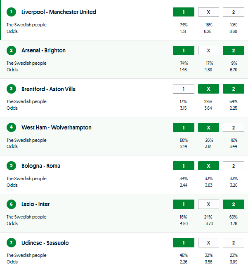248x268 pixels.
Task: Click the number 4 badge beside West Ham
Action: [x=11, y=127]
